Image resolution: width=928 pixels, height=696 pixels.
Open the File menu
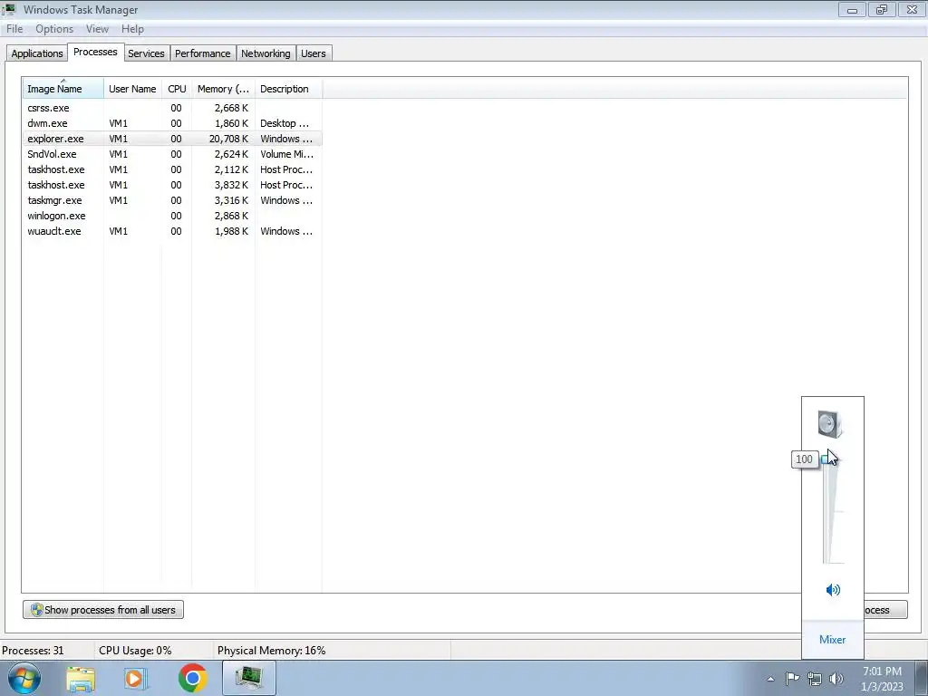[14, 29]
